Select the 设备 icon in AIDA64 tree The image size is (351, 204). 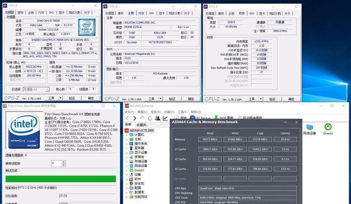coord(131,174)
